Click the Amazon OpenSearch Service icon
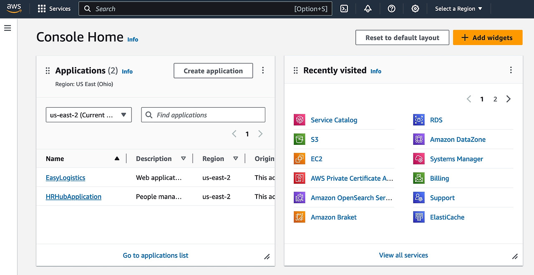 (x=300, y=198)
